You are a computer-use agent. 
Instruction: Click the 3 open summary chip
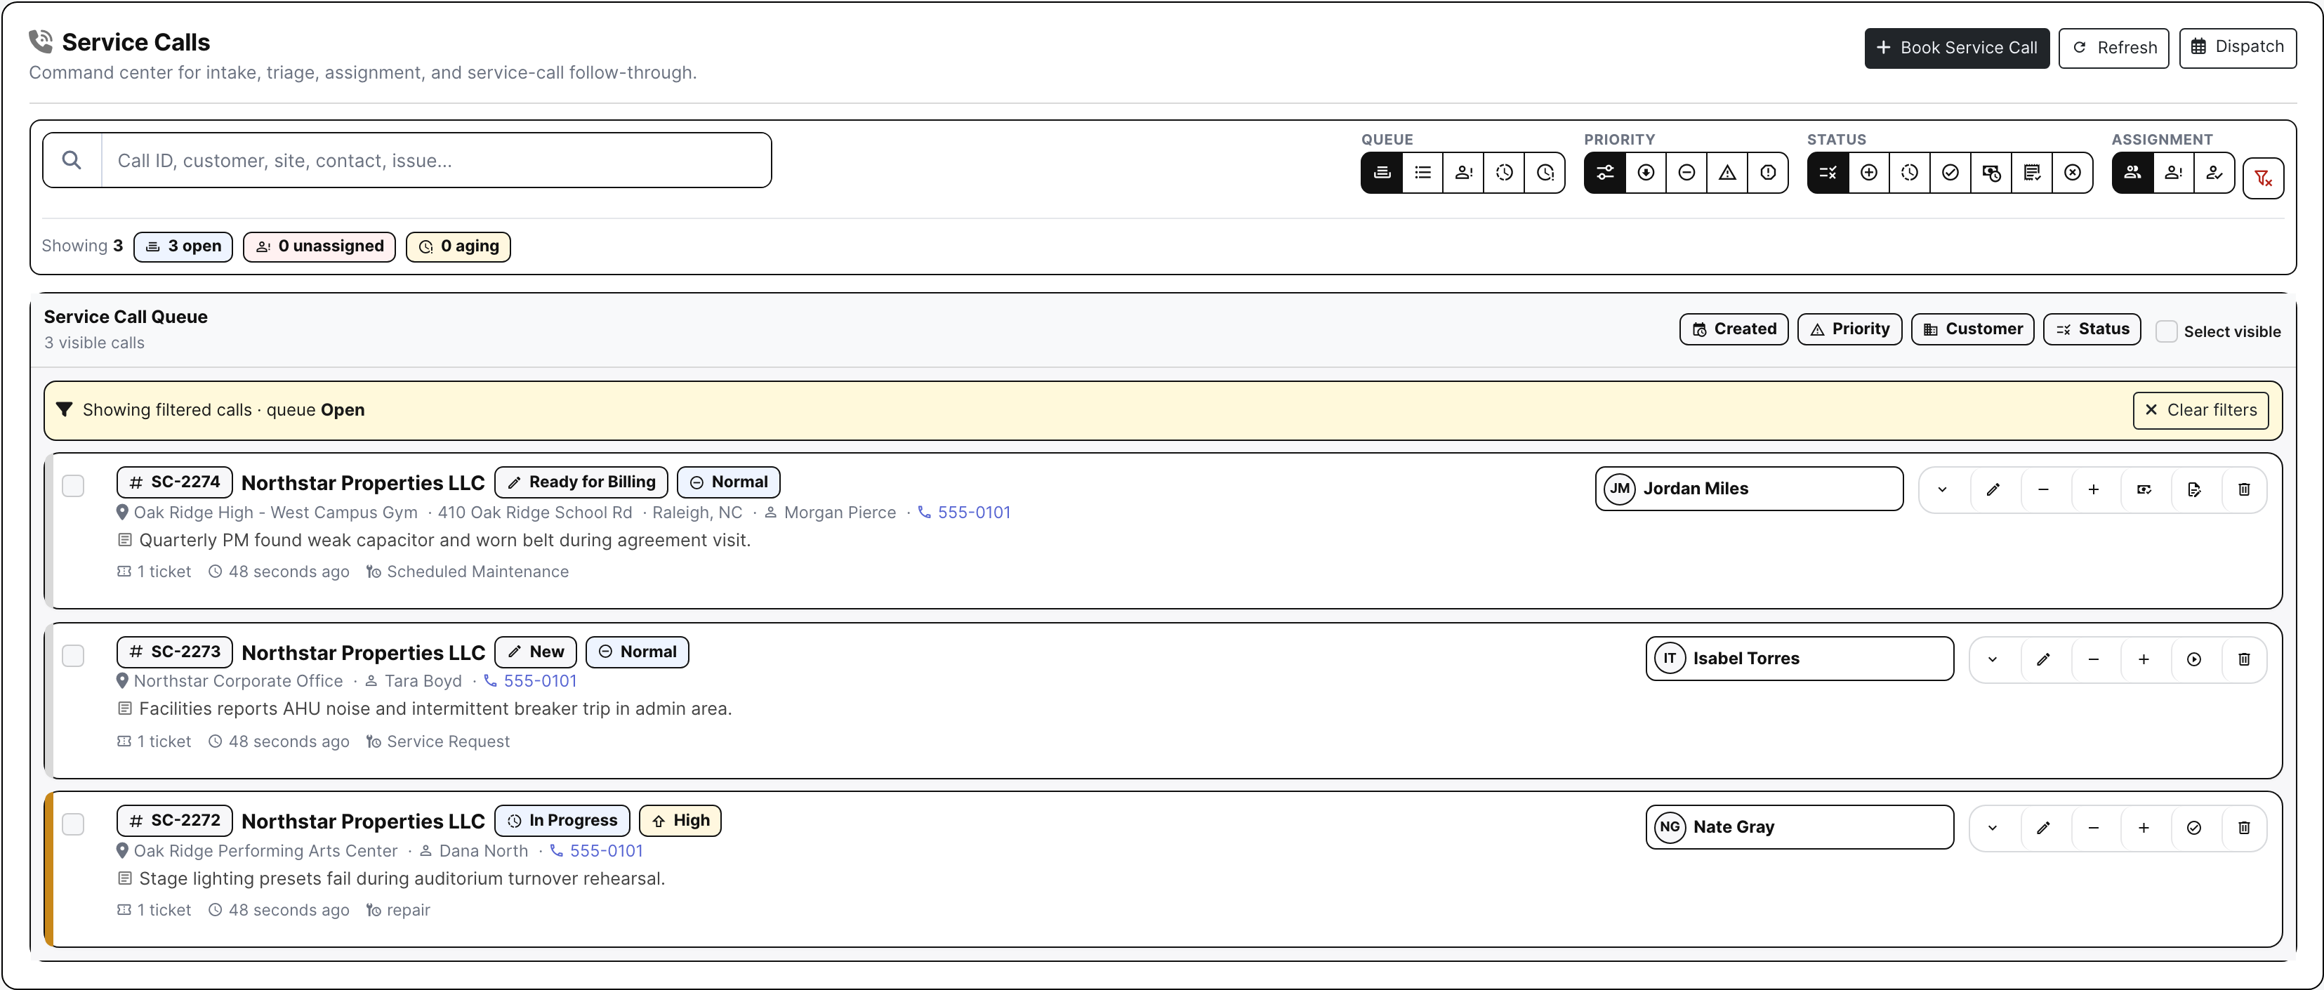[183, 246]
